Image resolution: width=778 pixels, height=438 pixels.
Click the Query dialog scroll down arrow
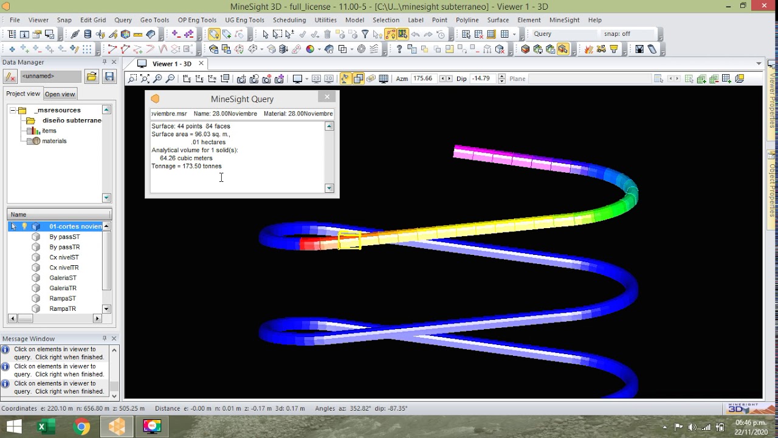pos(329,189)
